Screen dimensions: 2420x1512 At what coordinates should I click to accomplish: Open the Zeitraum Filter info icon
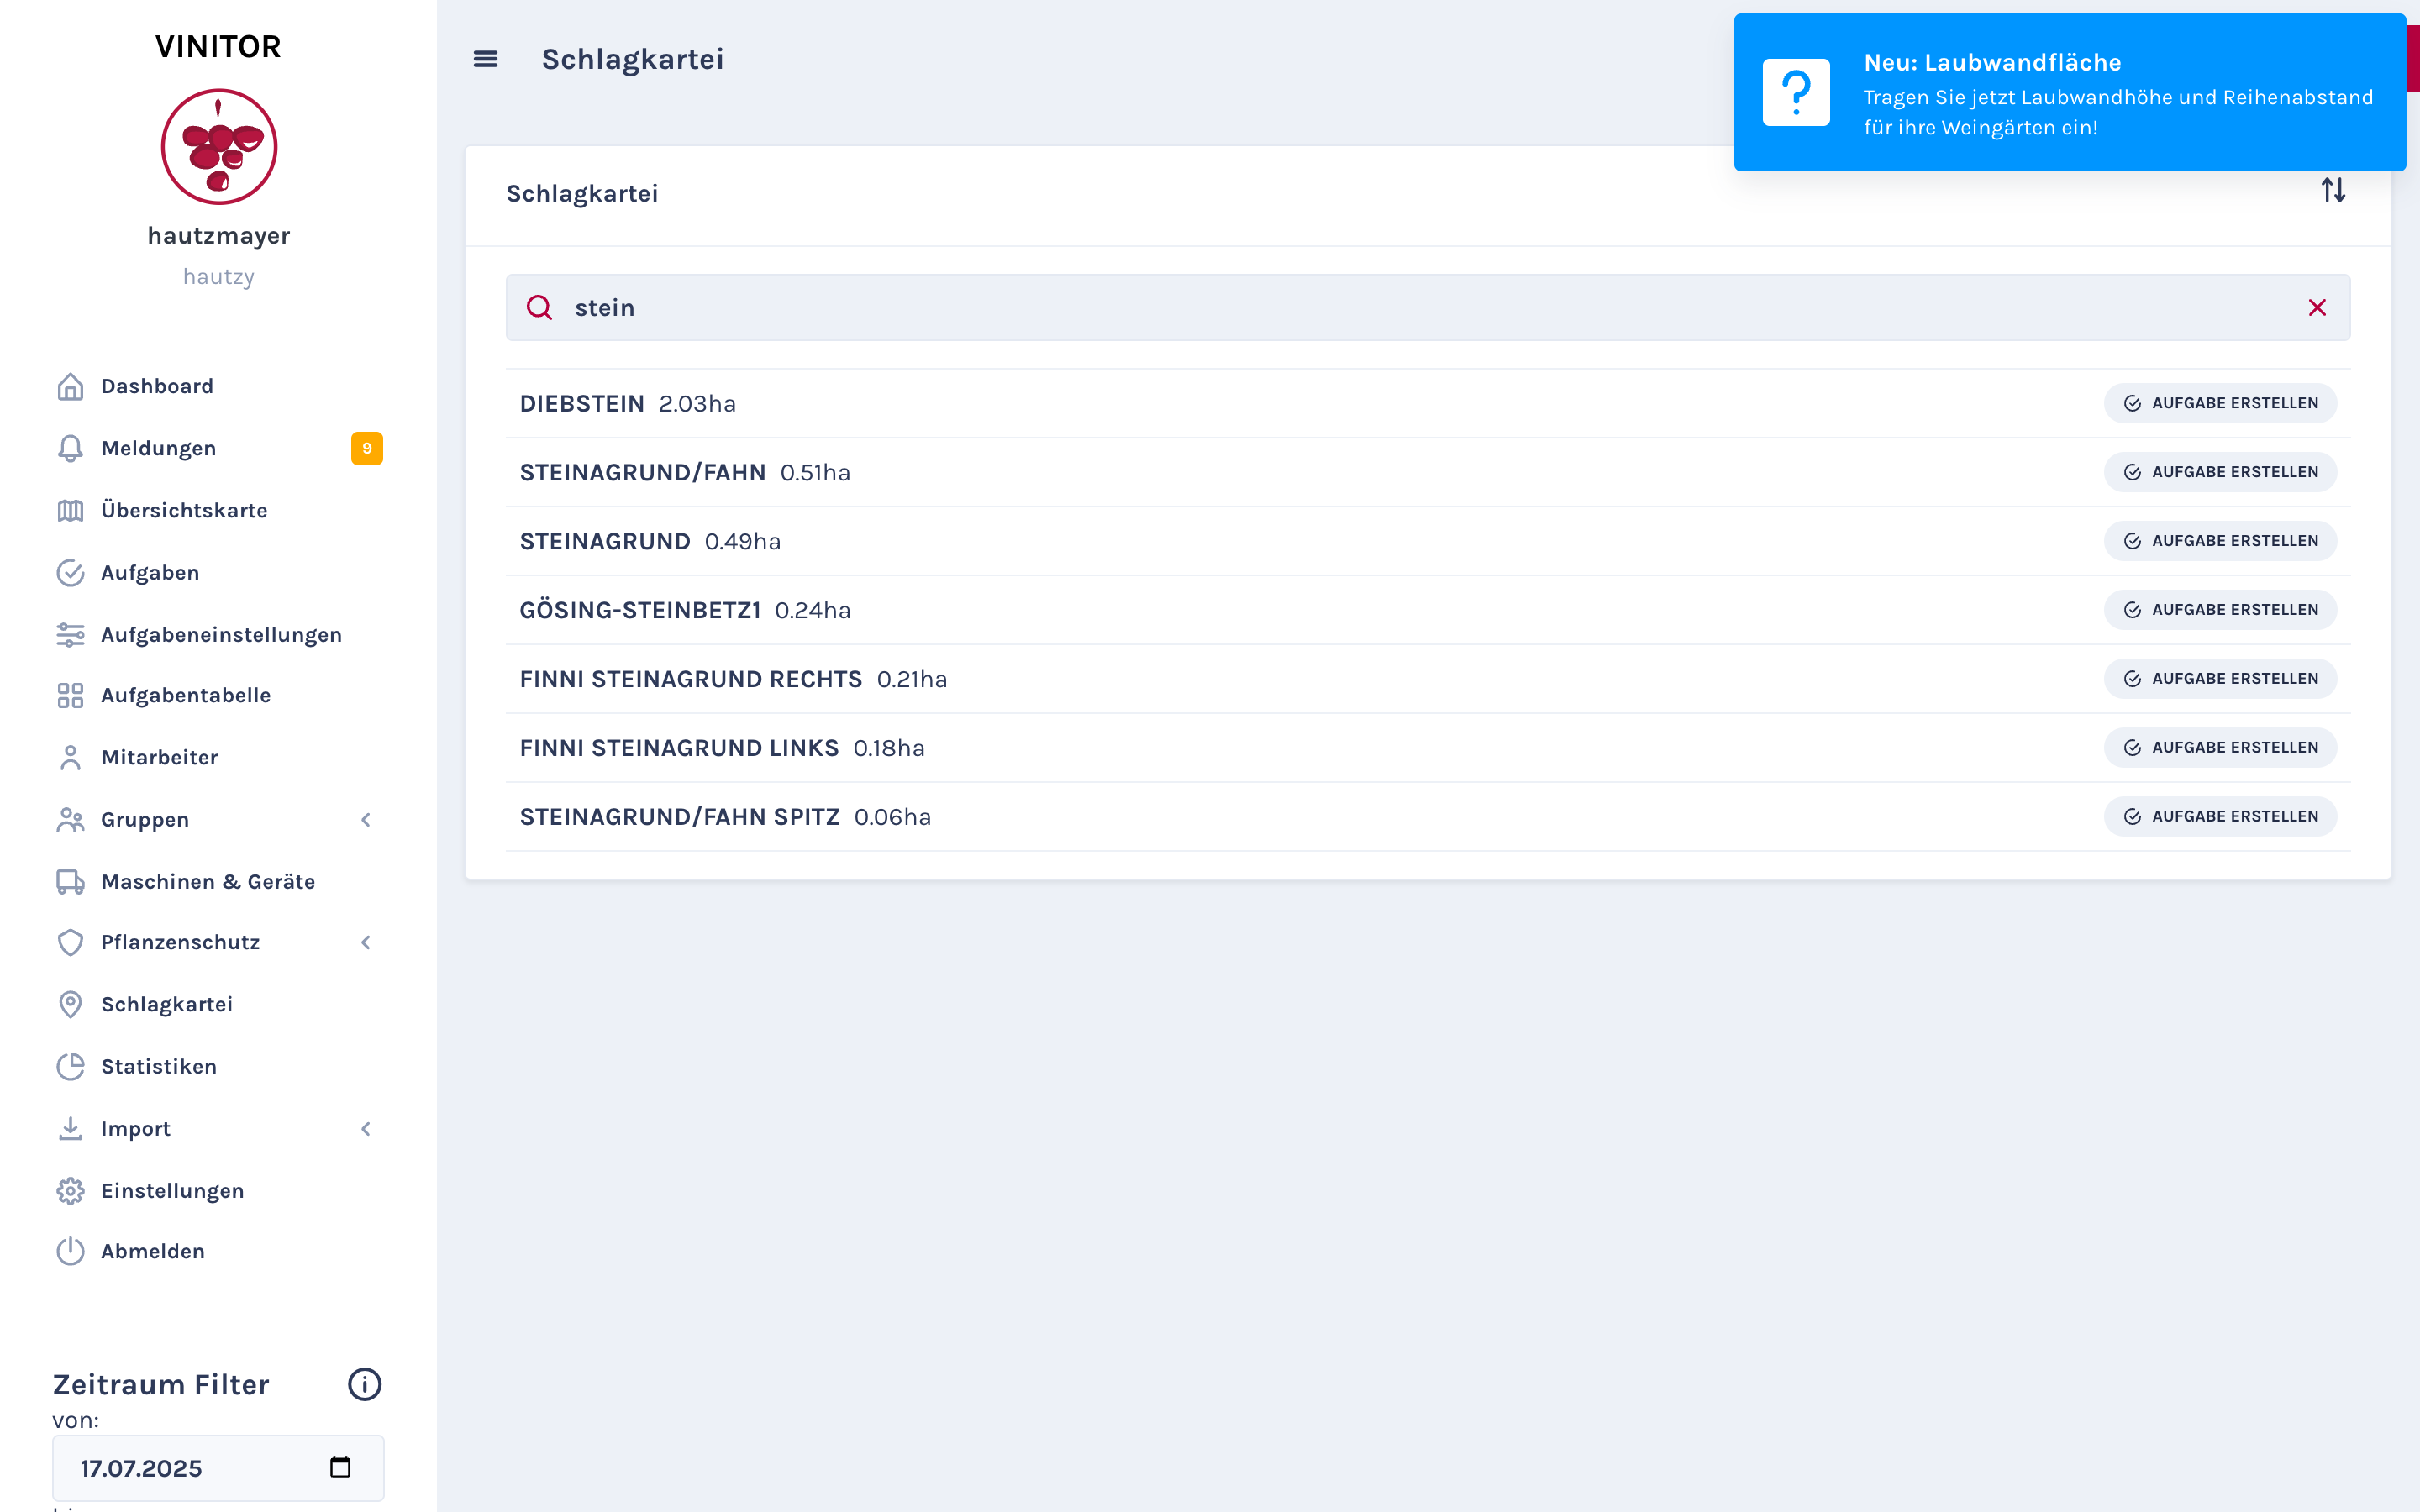[x=364, y=1384]
